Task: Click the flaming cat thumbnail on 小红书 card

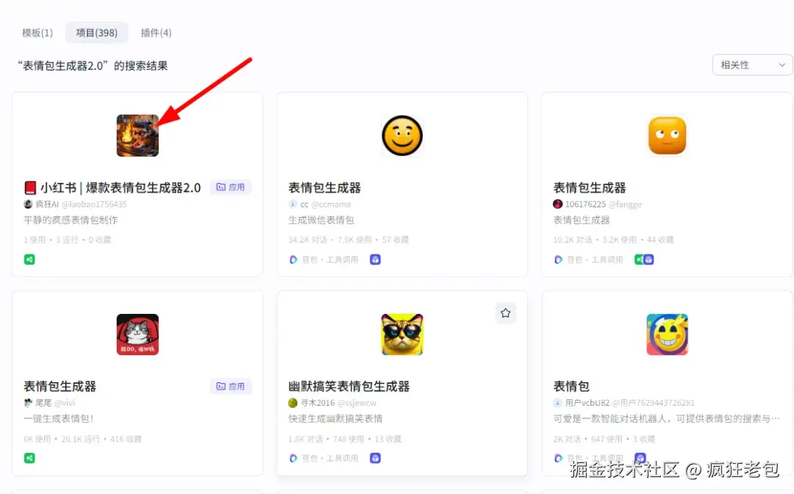Action: (x=137, y=135)
